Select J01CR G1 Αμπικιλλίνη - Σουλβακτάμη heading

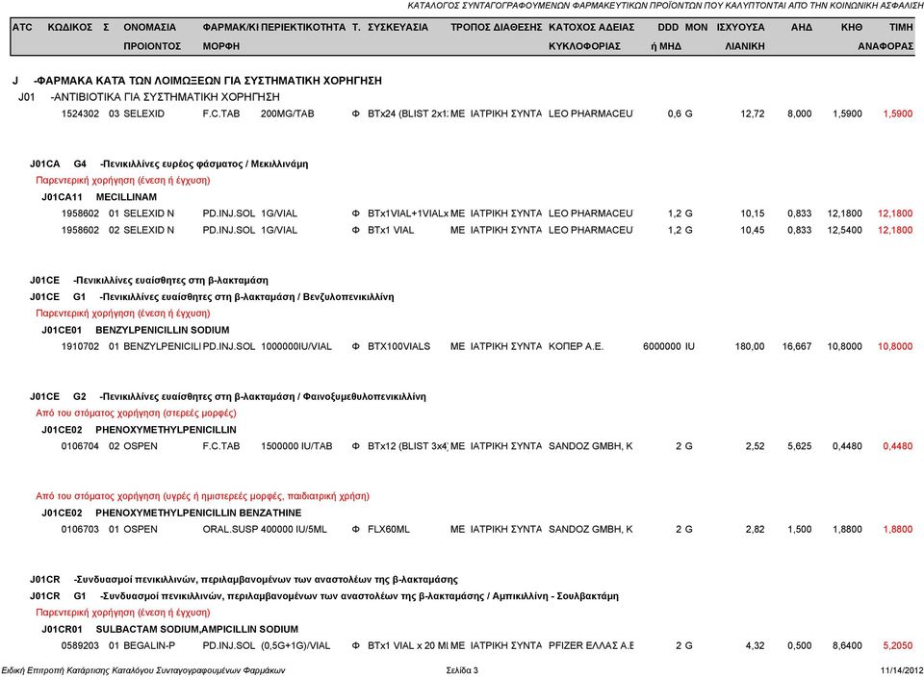point(324,596)
